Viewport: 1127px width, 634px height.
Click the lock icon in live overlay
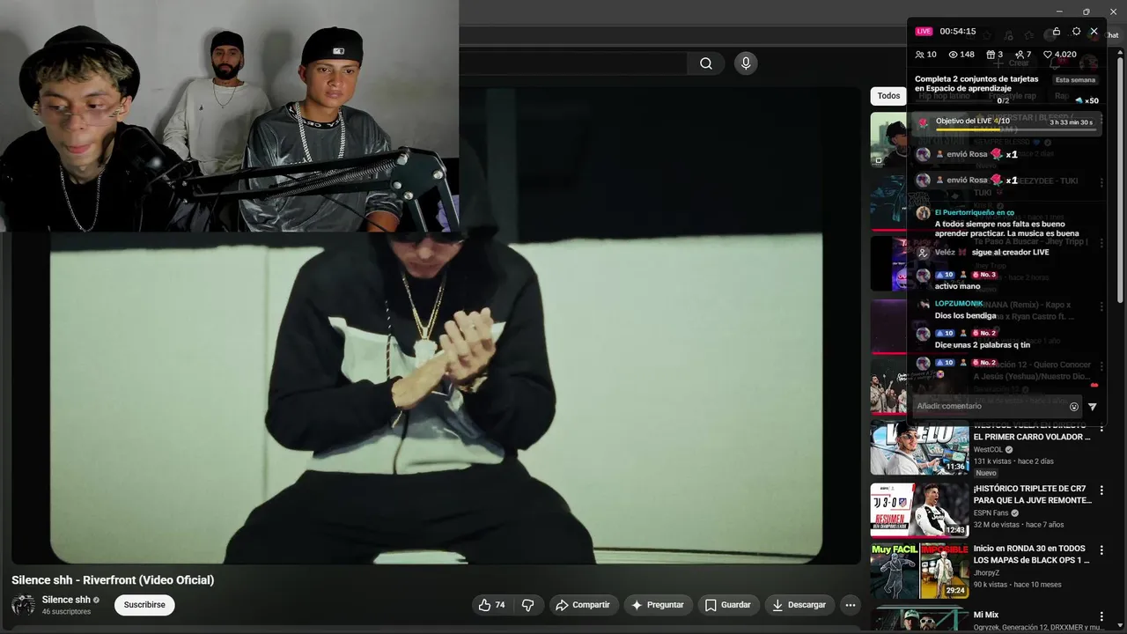click(x=1057, y=31)
